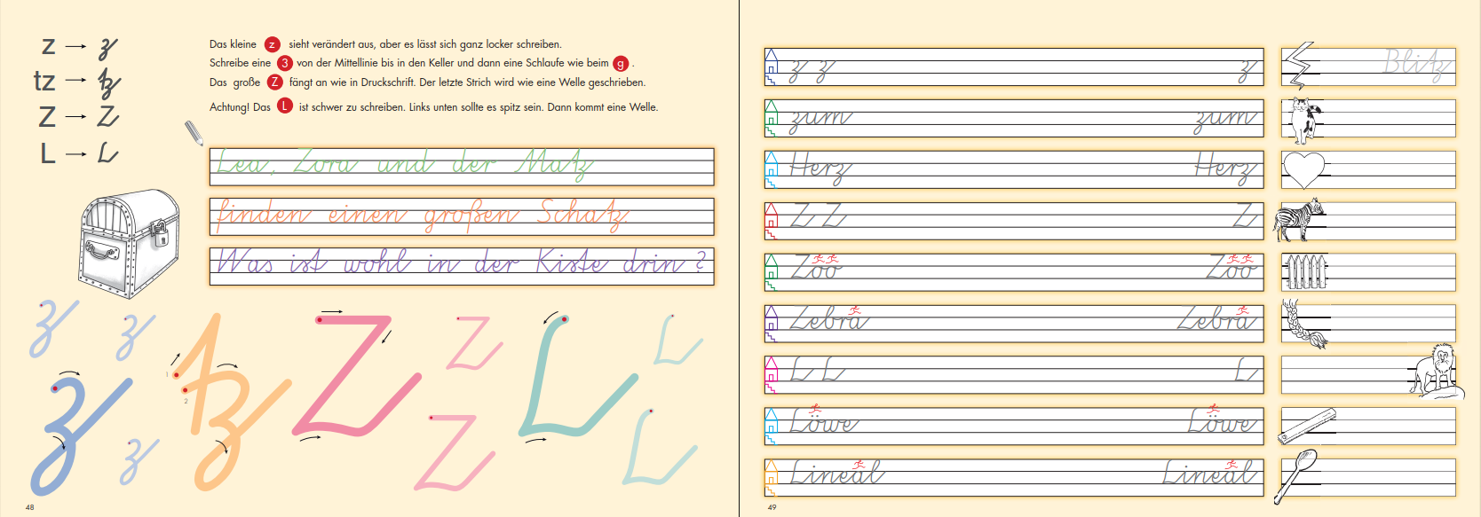1481x517 pixels.
Task: Click the red circle with letter g
Action: (x=621, y=63)
